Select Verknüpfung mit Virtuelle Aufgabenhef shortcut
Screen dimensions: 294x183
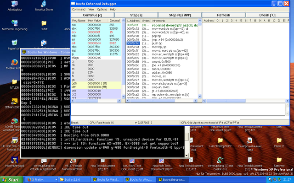[x=44, y=164]
